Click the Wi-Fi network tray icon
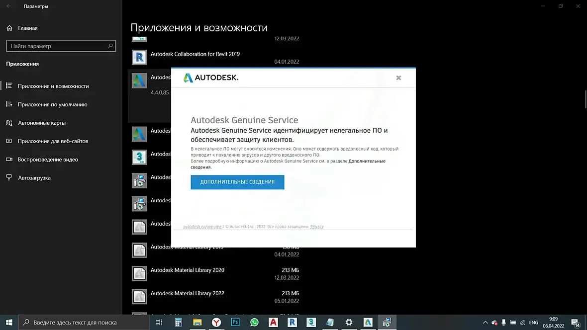Viewport: 587px width, 330px height. [x=523, y=322]
